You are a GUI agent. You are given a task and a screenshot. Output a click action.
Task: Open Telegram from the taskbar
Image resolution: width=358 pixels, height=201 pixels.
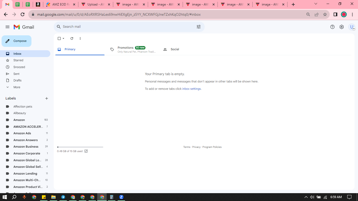click(x=63, y=197)
